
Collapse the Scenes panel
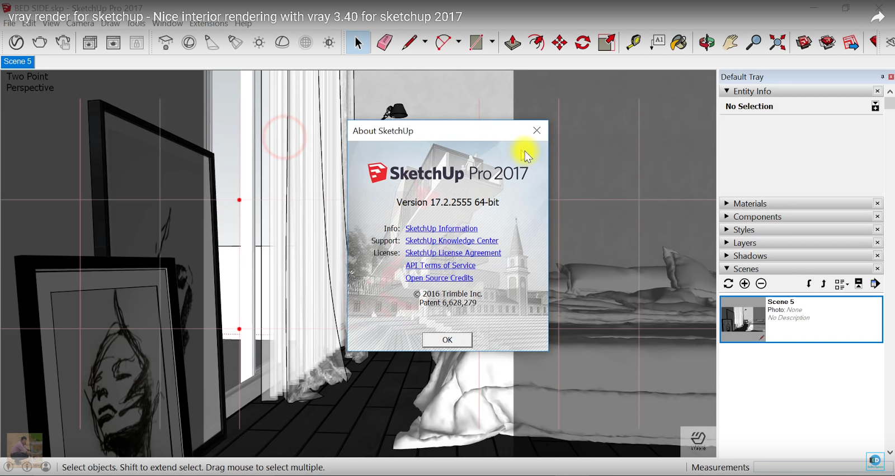[x=727, y=269]
